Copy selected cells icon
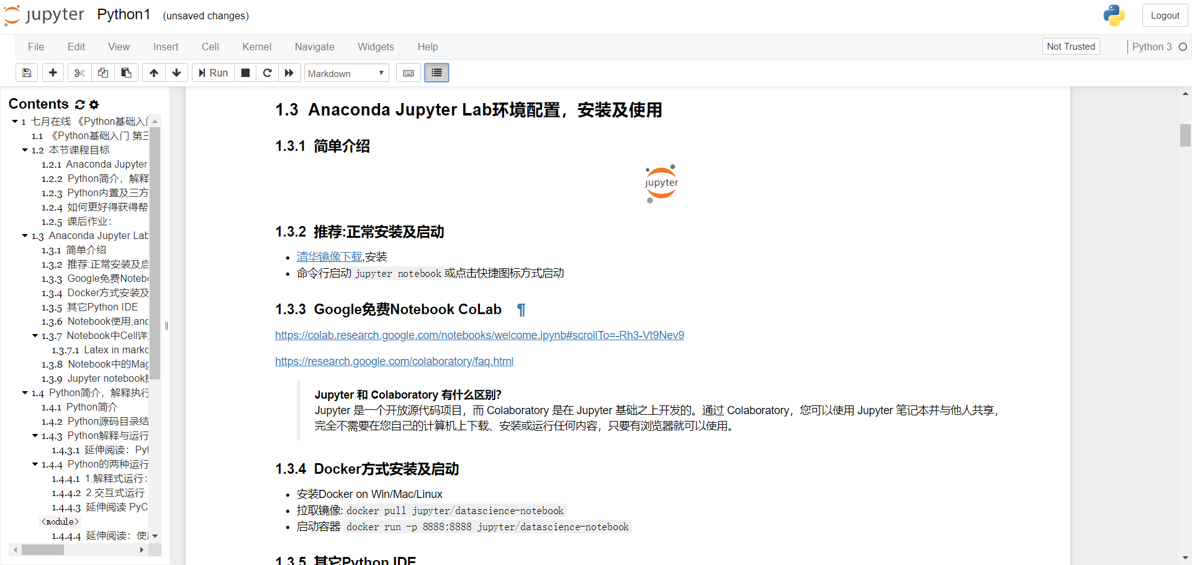This screenshot has width=1192, height=565. pyautogui.click(x=103, y=73)
